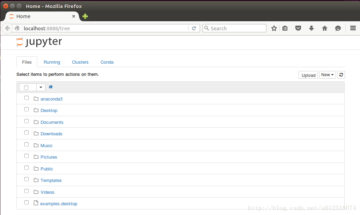The image size is (360, 215).
Task: Close the Home browser tab
Action: (74, 16)
